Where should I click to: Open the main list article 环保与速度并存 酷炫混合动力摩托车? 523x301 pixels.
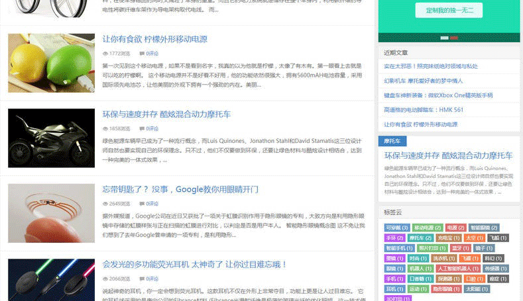(x=166, y=114)
